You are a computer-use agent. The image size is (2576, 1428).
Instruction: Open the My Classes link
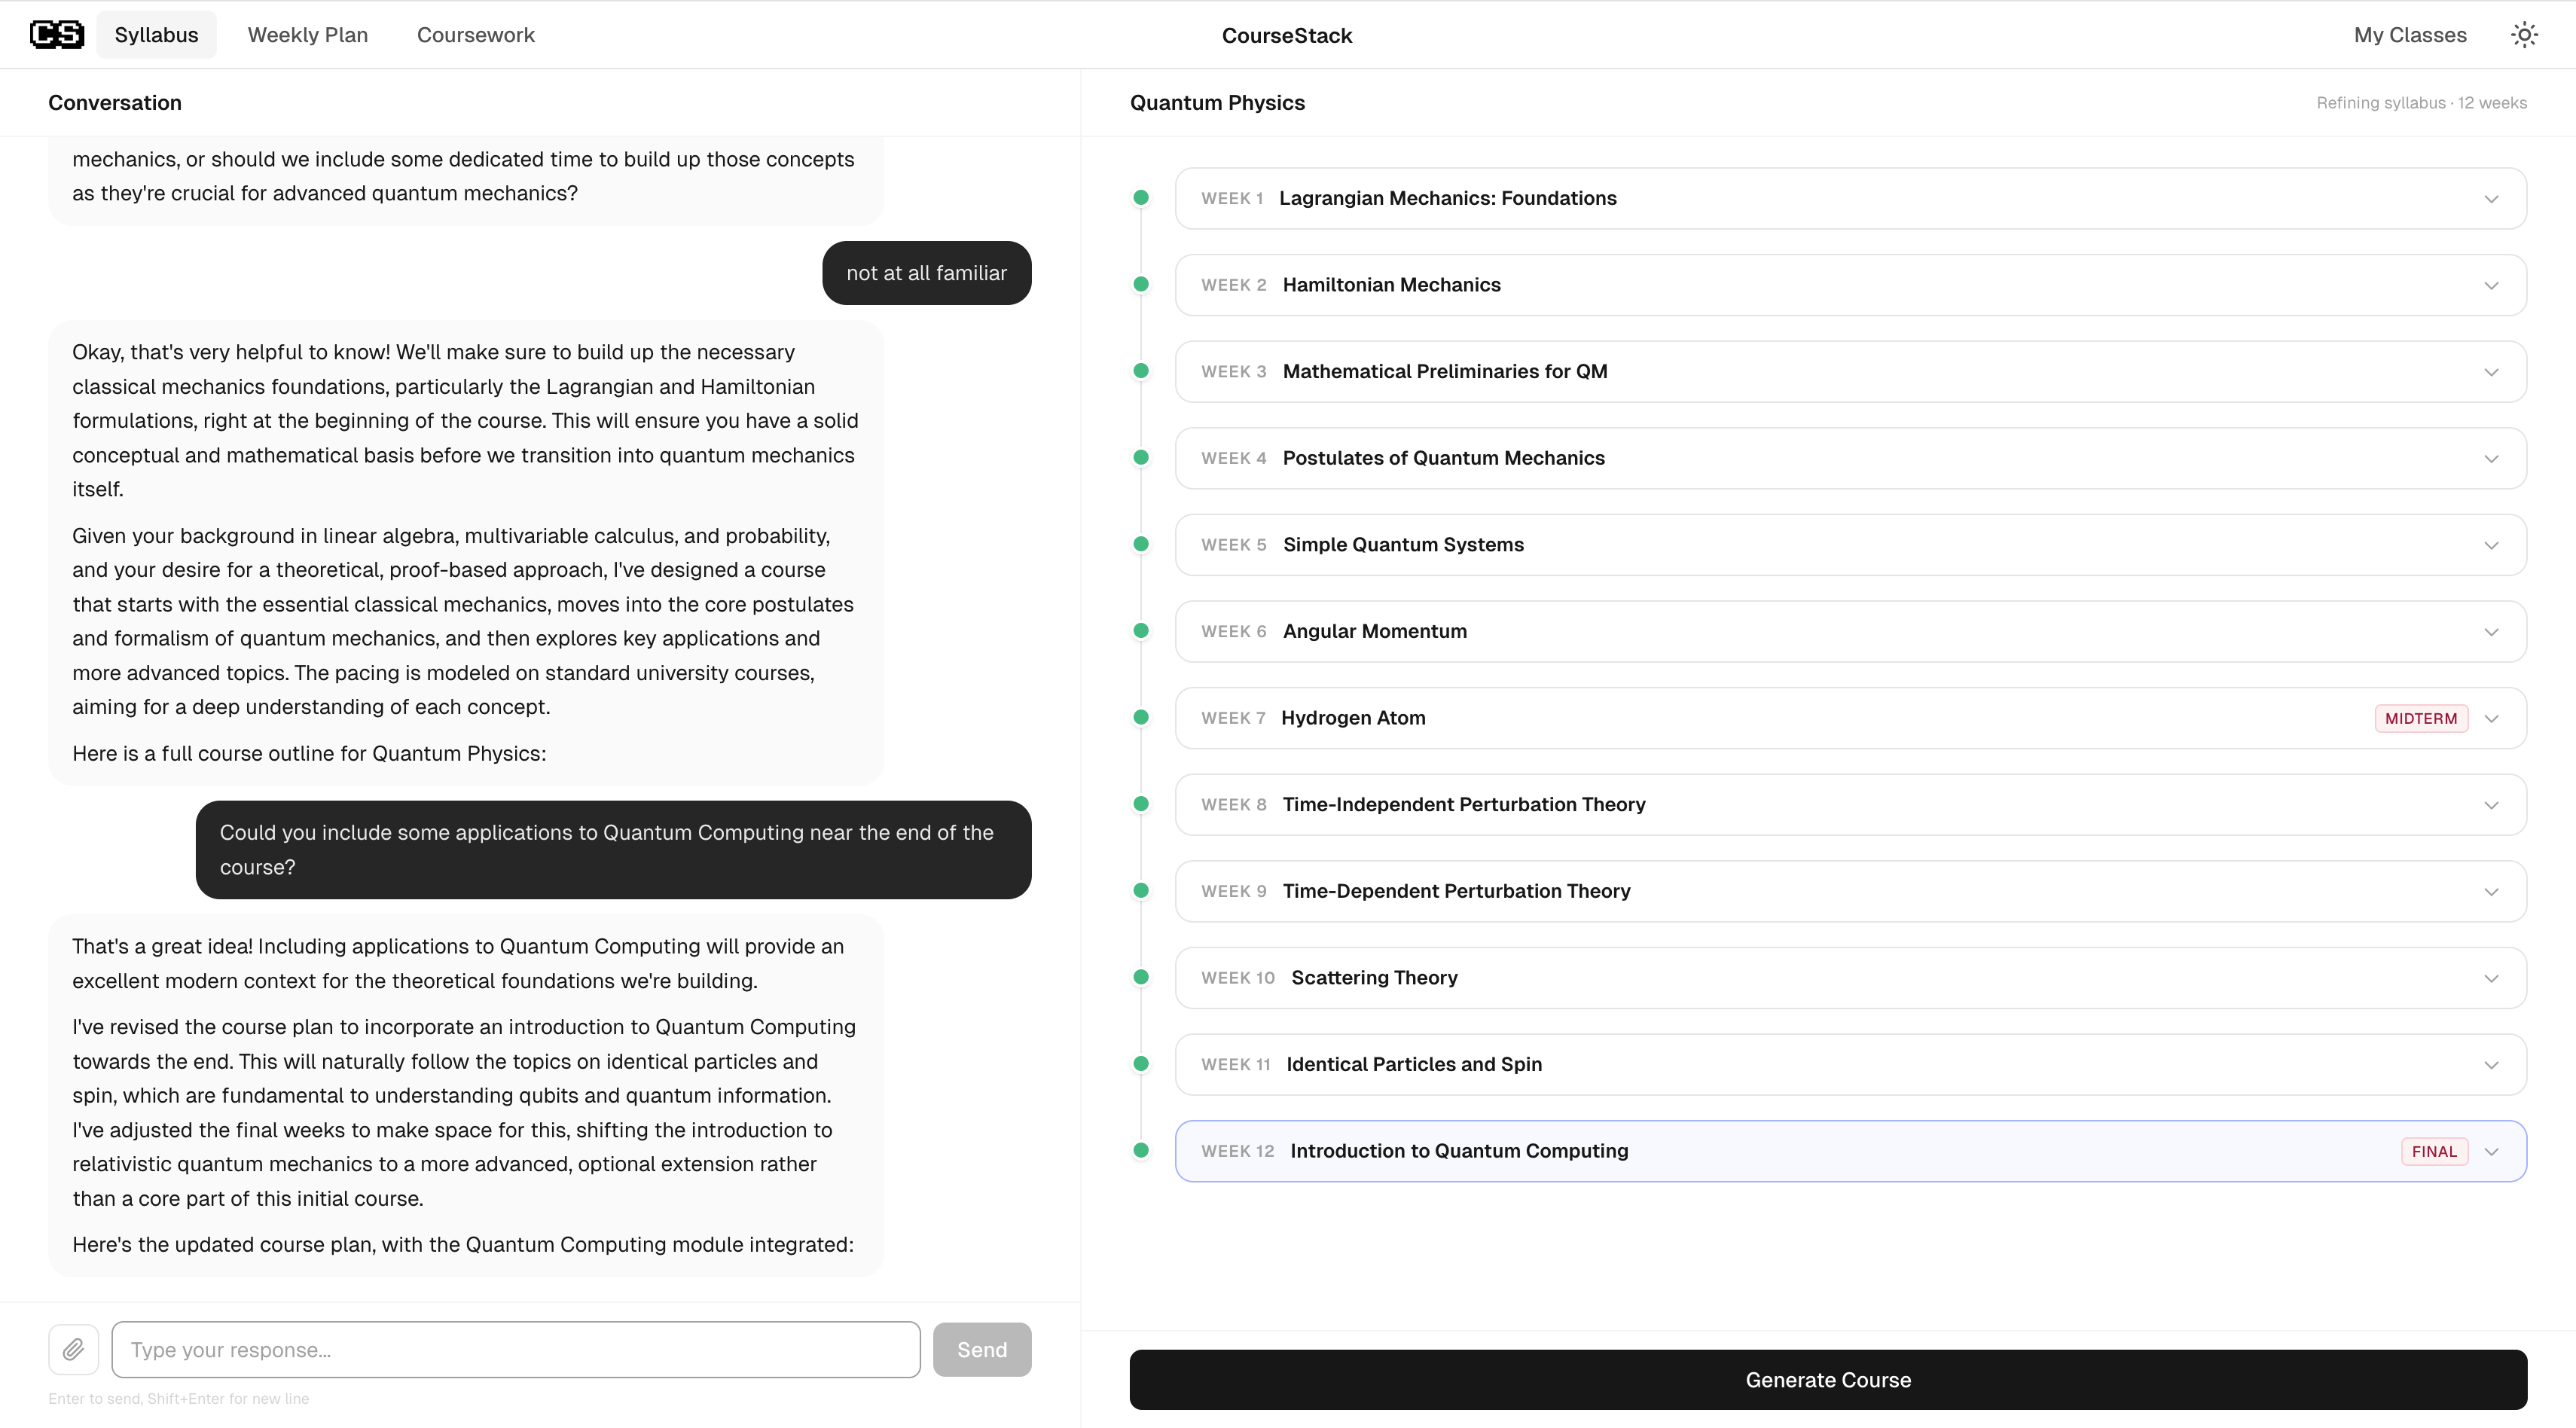[2409, 35]
